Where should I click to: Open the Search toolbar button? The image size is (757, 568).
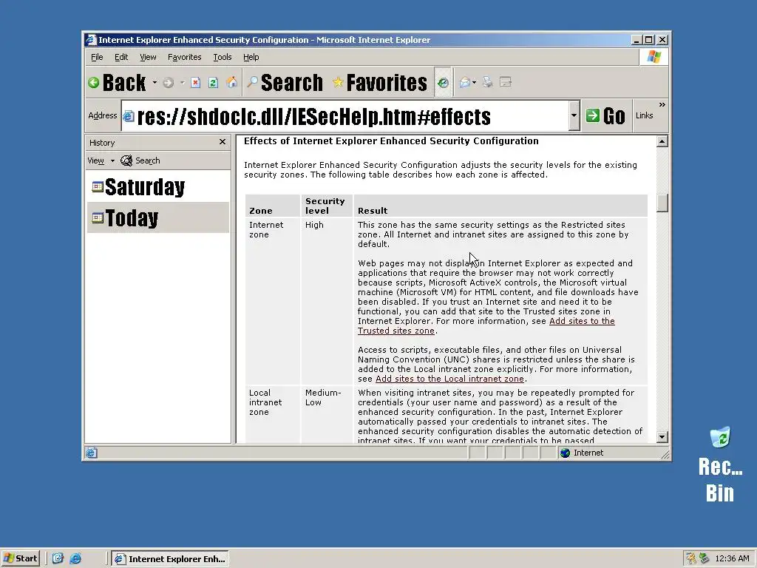click(285, 83)
